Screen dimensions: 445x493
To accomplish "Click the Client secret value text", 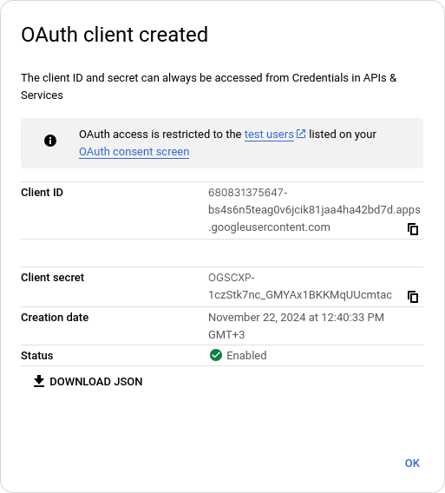I will pyautogui.click(x=300, y=286).
